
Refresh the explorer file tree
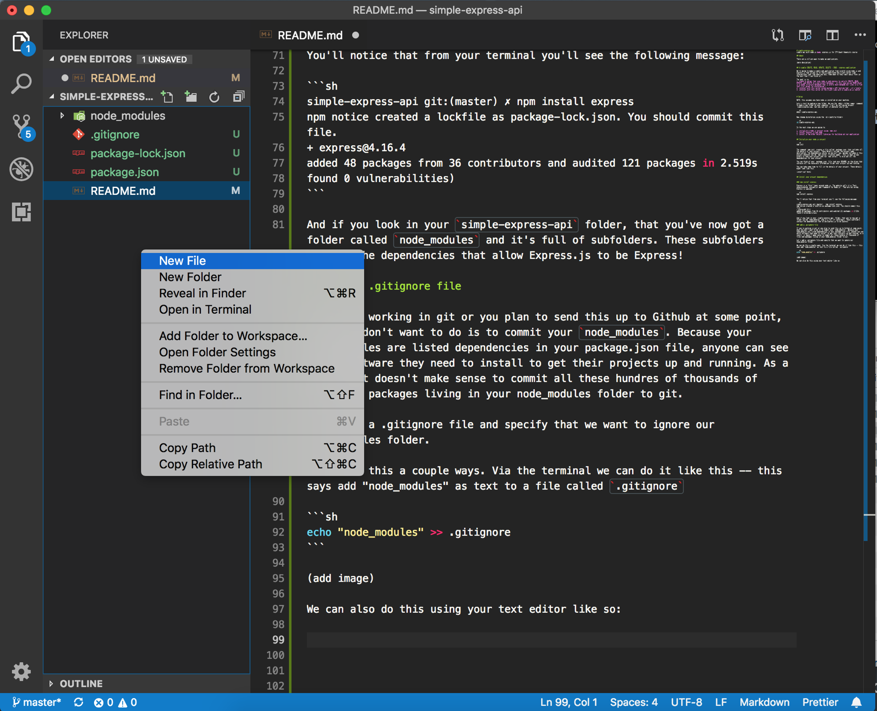(214, 96)
